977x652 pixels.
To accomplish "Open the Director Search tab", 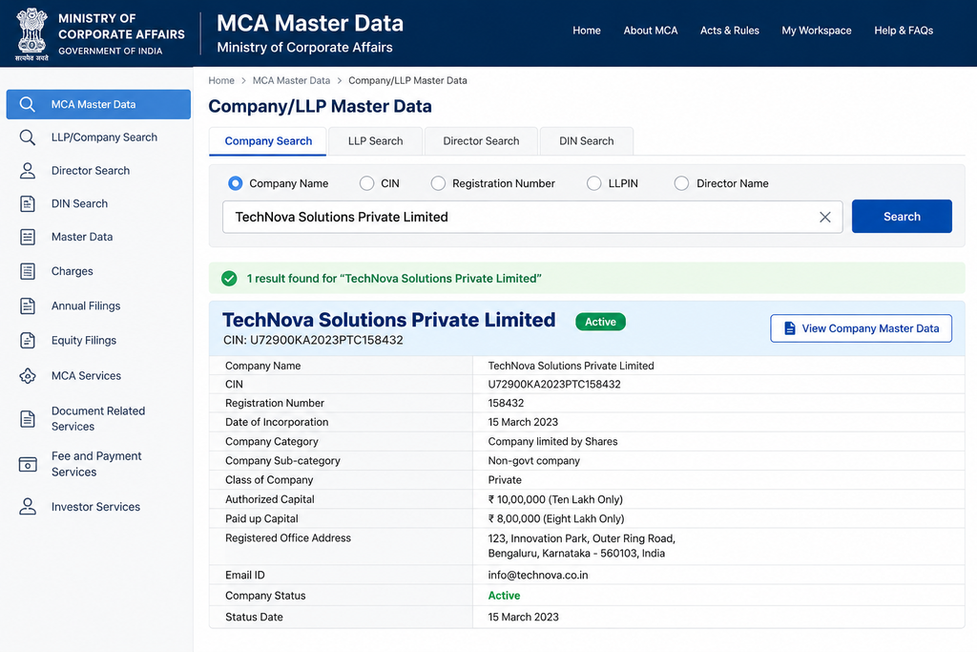I will (481, 141).
